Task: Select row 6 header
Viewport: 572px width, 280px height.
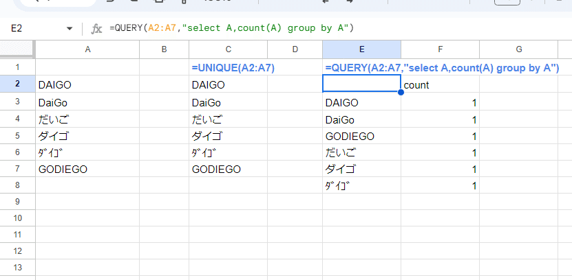Action: click(x=17, y=152)
